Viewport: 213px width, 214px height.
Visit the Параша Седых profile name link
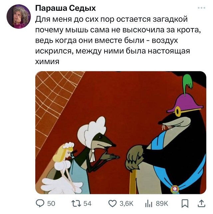coord(66,8)
